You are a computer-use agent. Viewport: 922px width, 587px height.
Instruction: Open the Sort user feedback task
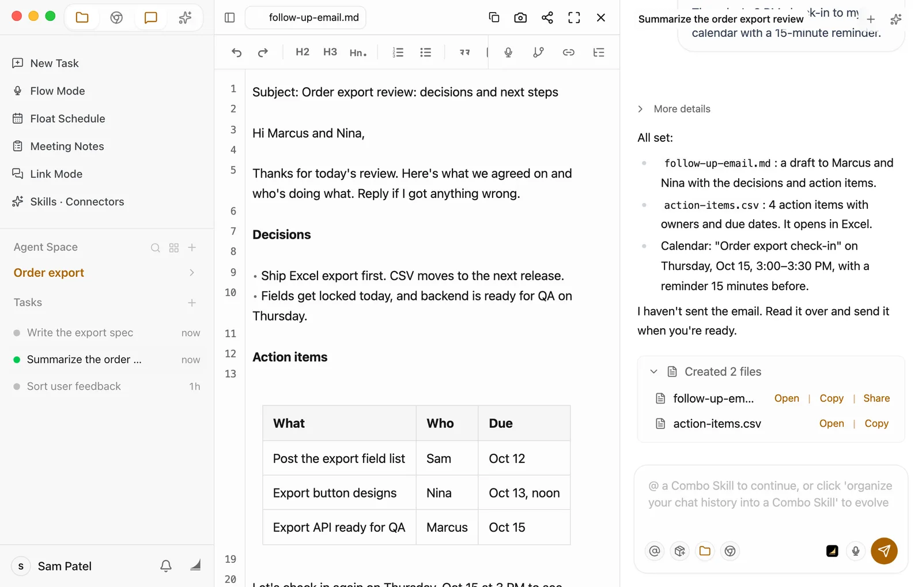(107, 386)
